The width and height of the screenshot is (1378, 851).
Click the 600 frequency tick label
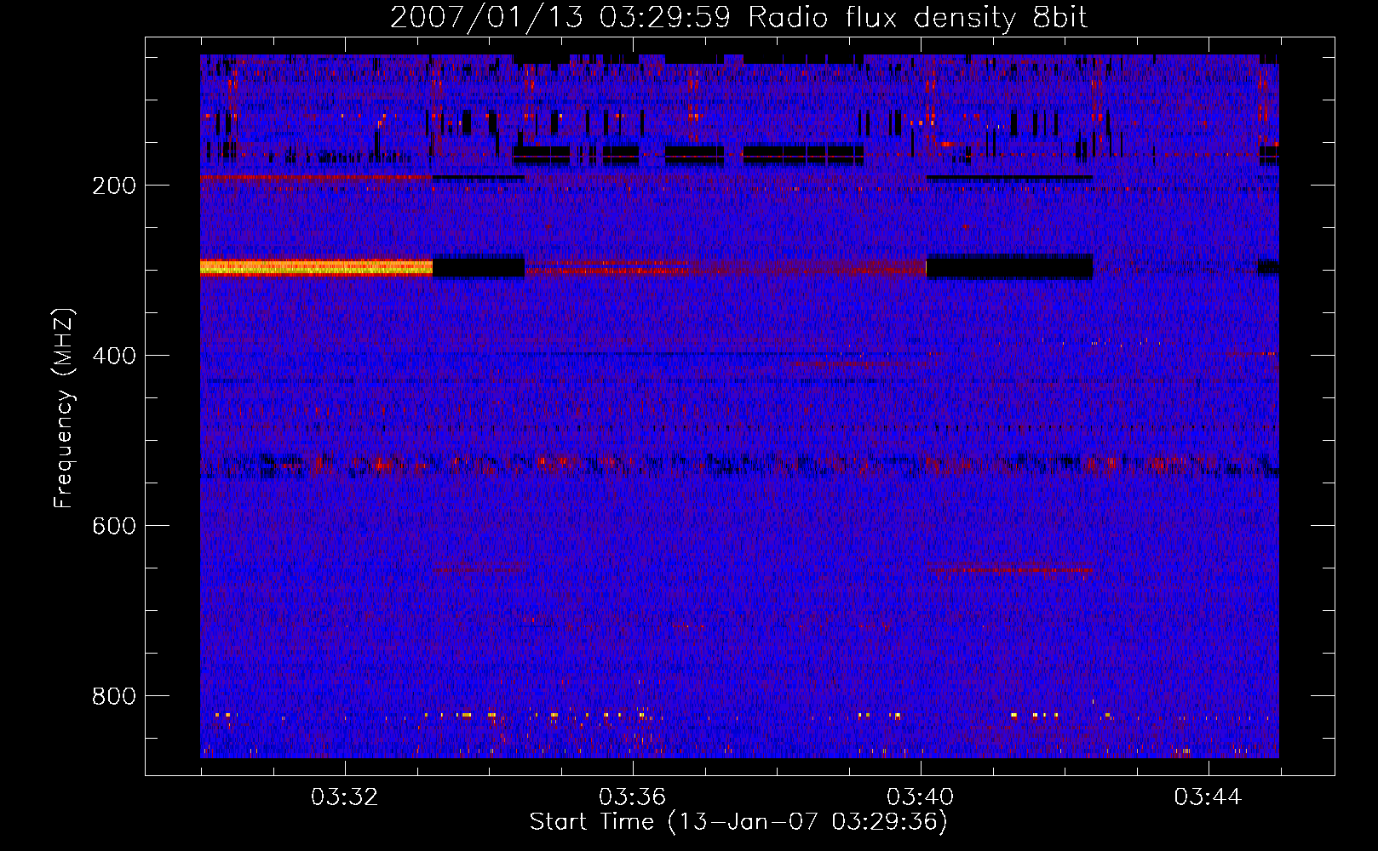tap(114, 526)
